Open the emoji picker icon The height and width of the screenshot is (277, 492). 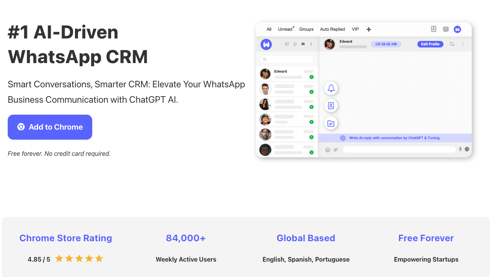(x=328, y=150)
